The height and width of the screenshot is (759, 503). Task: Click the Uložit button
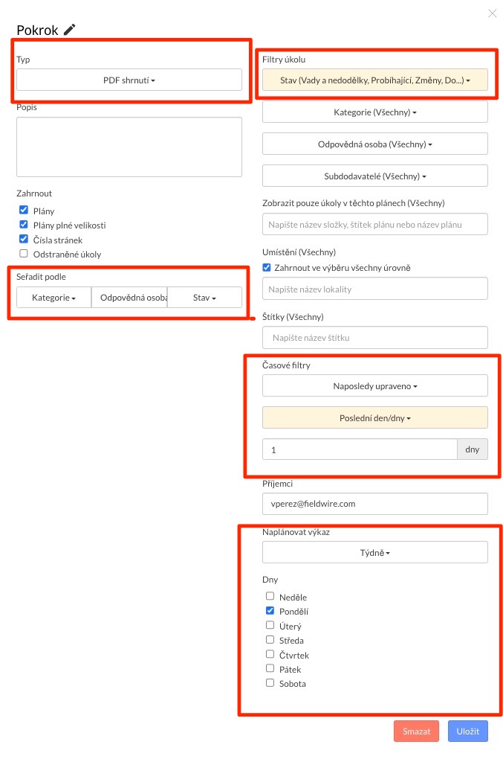point(468,731)
